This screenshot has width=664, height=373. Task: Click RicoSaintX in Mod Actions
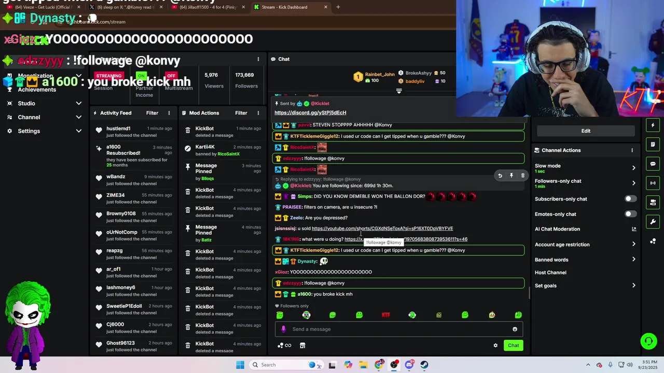(x=228, y=154)
